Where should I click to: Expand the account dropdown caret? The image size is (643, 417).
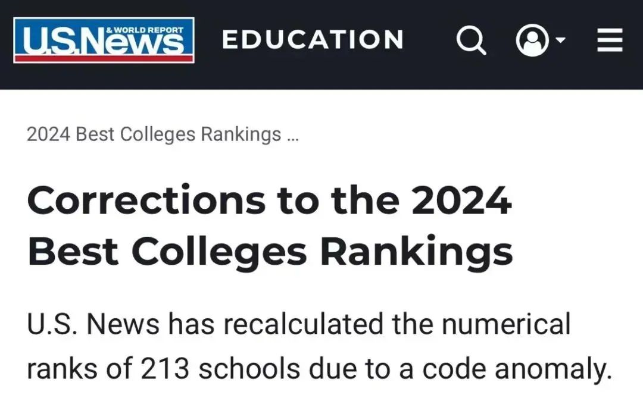[x=560, y=40]
